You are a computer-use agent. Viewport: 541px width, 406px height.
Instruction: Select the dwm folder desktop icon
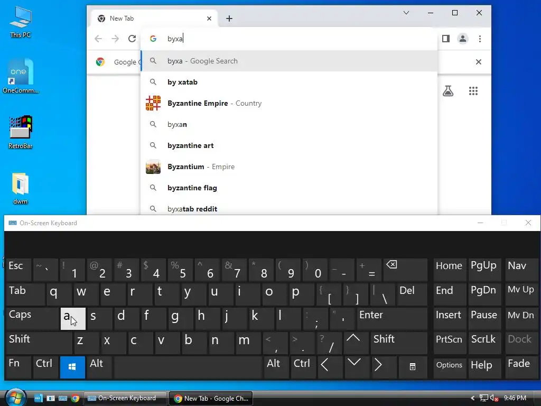[21, 189]
